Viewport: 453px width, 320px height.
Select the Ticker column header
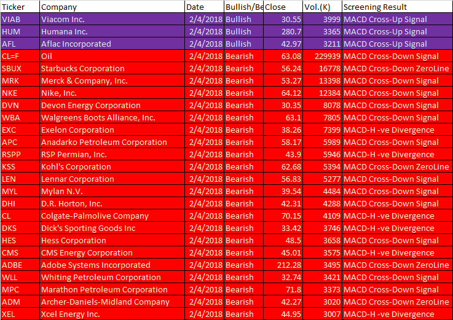[20, 7]
